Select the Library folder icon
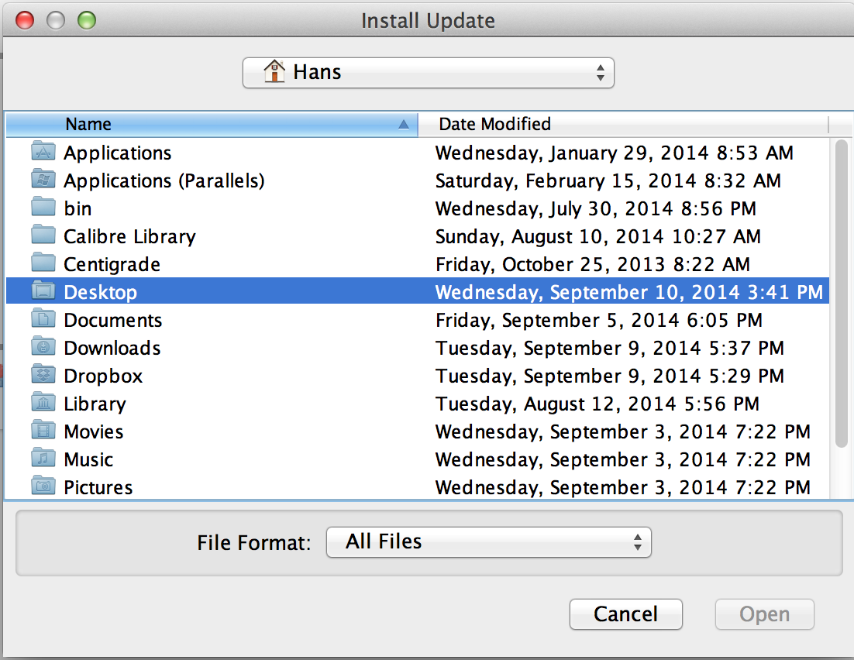 tap(43, 404)
